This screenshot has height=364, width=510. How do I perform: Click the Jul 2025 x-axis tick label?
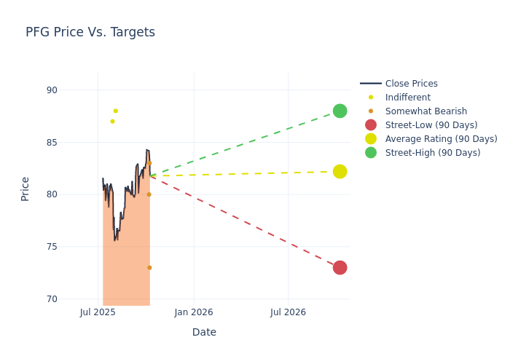click(x=98, y=312)
